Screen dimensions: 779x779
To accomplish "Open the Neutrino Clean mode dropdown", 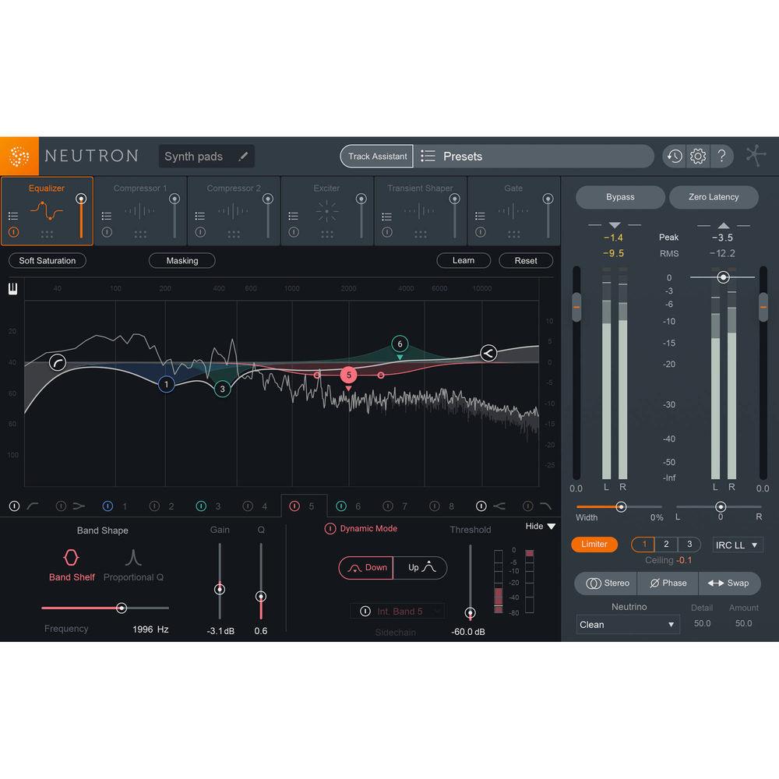I will 627,624.
